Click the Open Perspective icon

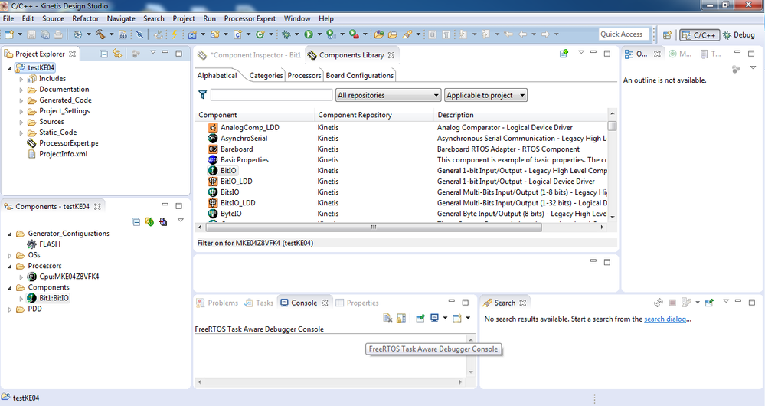click(x=667, y=34)
